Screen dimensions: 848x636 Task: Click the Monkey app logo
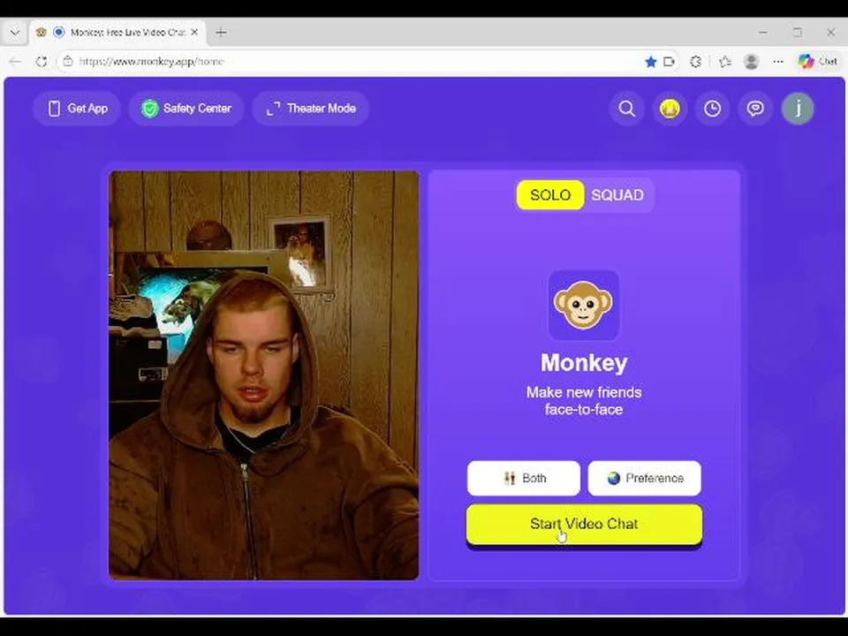point(584,305)
